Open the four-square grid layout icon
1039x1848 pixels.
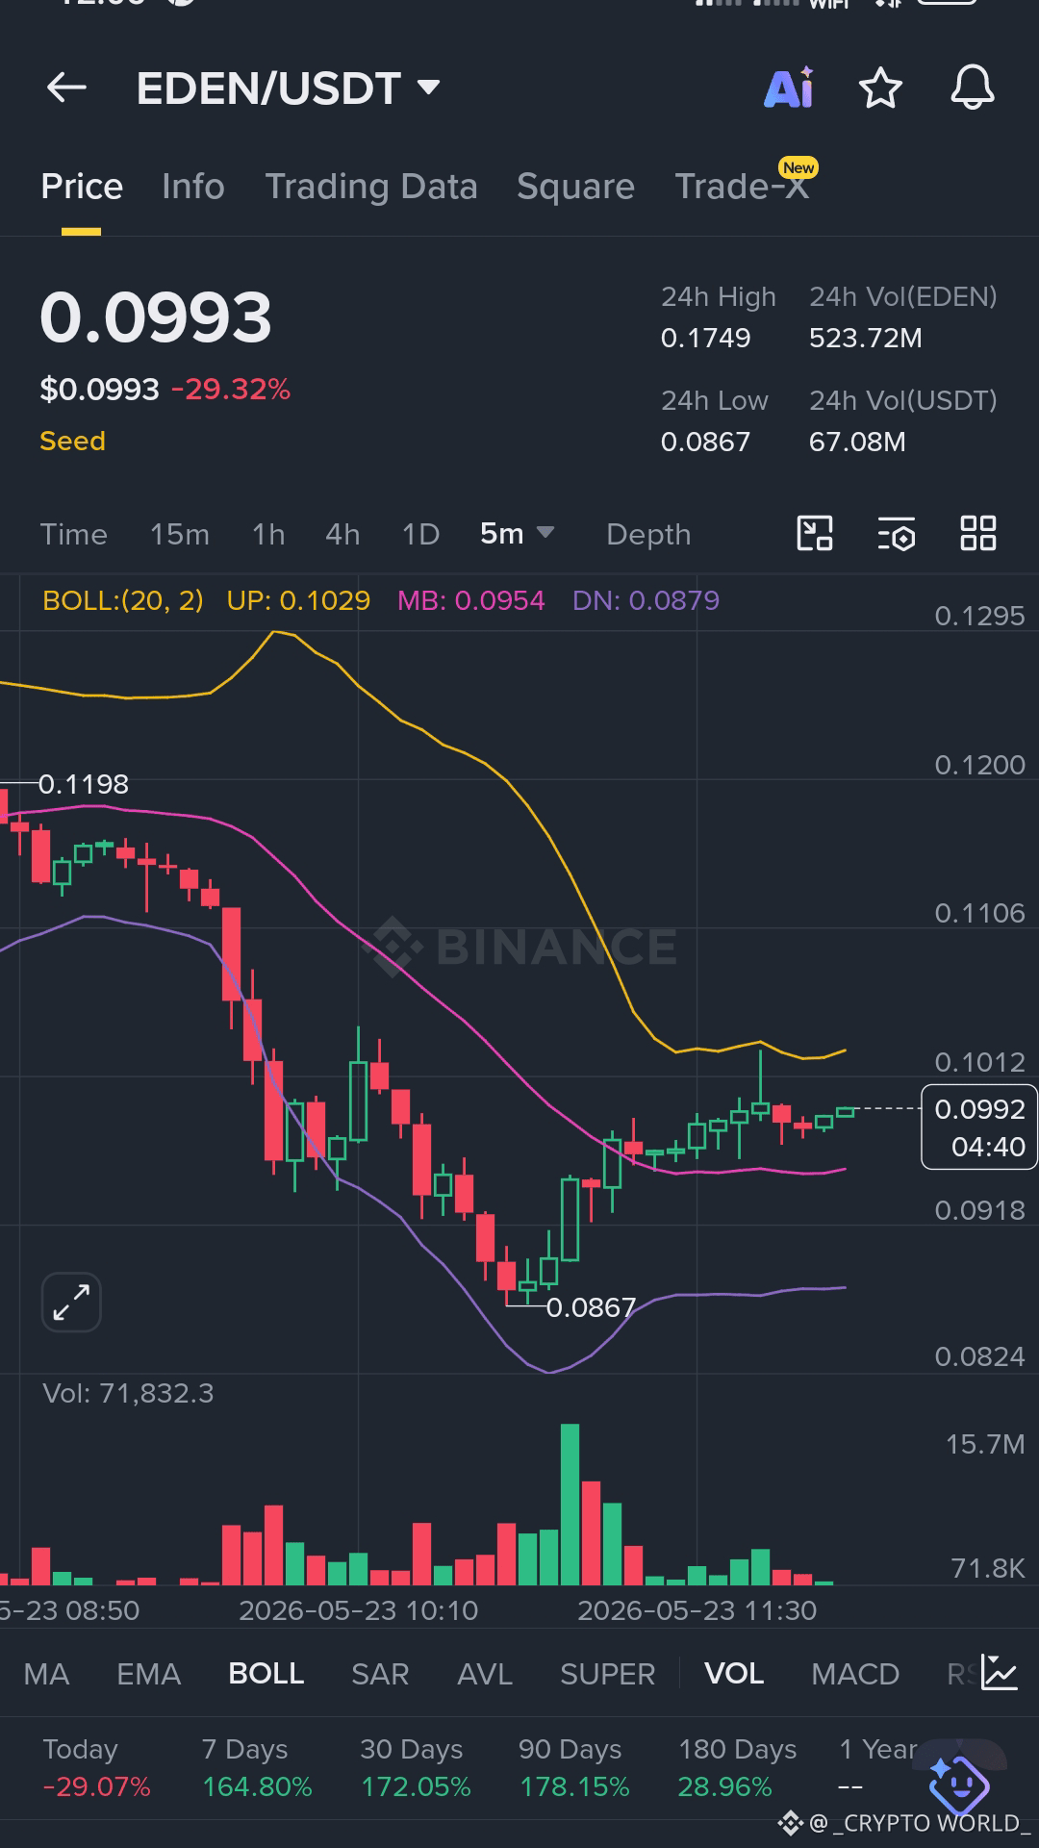[978, 533]
